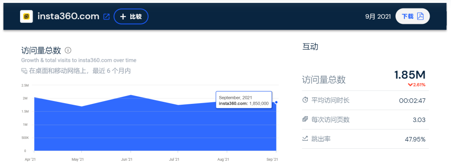The height and width of the screenshot is (167, 451).
Task: Click the bounce rate icon for 跳出率
Action: (x=305, y=138)
